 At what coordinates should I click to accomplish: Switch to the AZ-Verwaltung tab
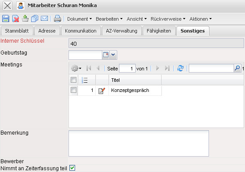pyautogui.click(x=122, y=31)
